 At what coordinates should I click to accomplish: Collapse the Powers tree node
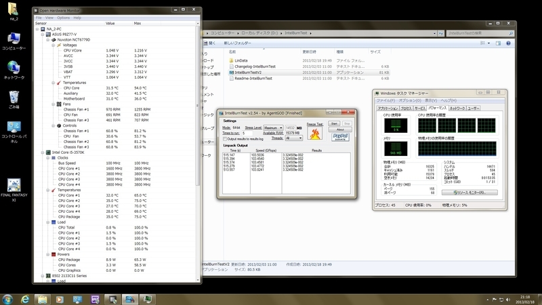coord(48,255)
